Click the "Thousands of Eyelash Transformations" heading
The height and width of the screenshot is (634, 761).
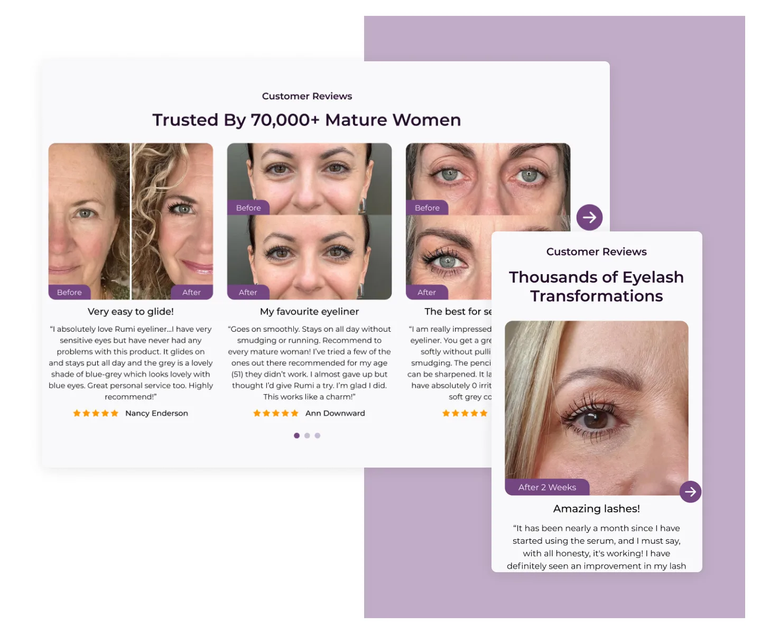596,286
